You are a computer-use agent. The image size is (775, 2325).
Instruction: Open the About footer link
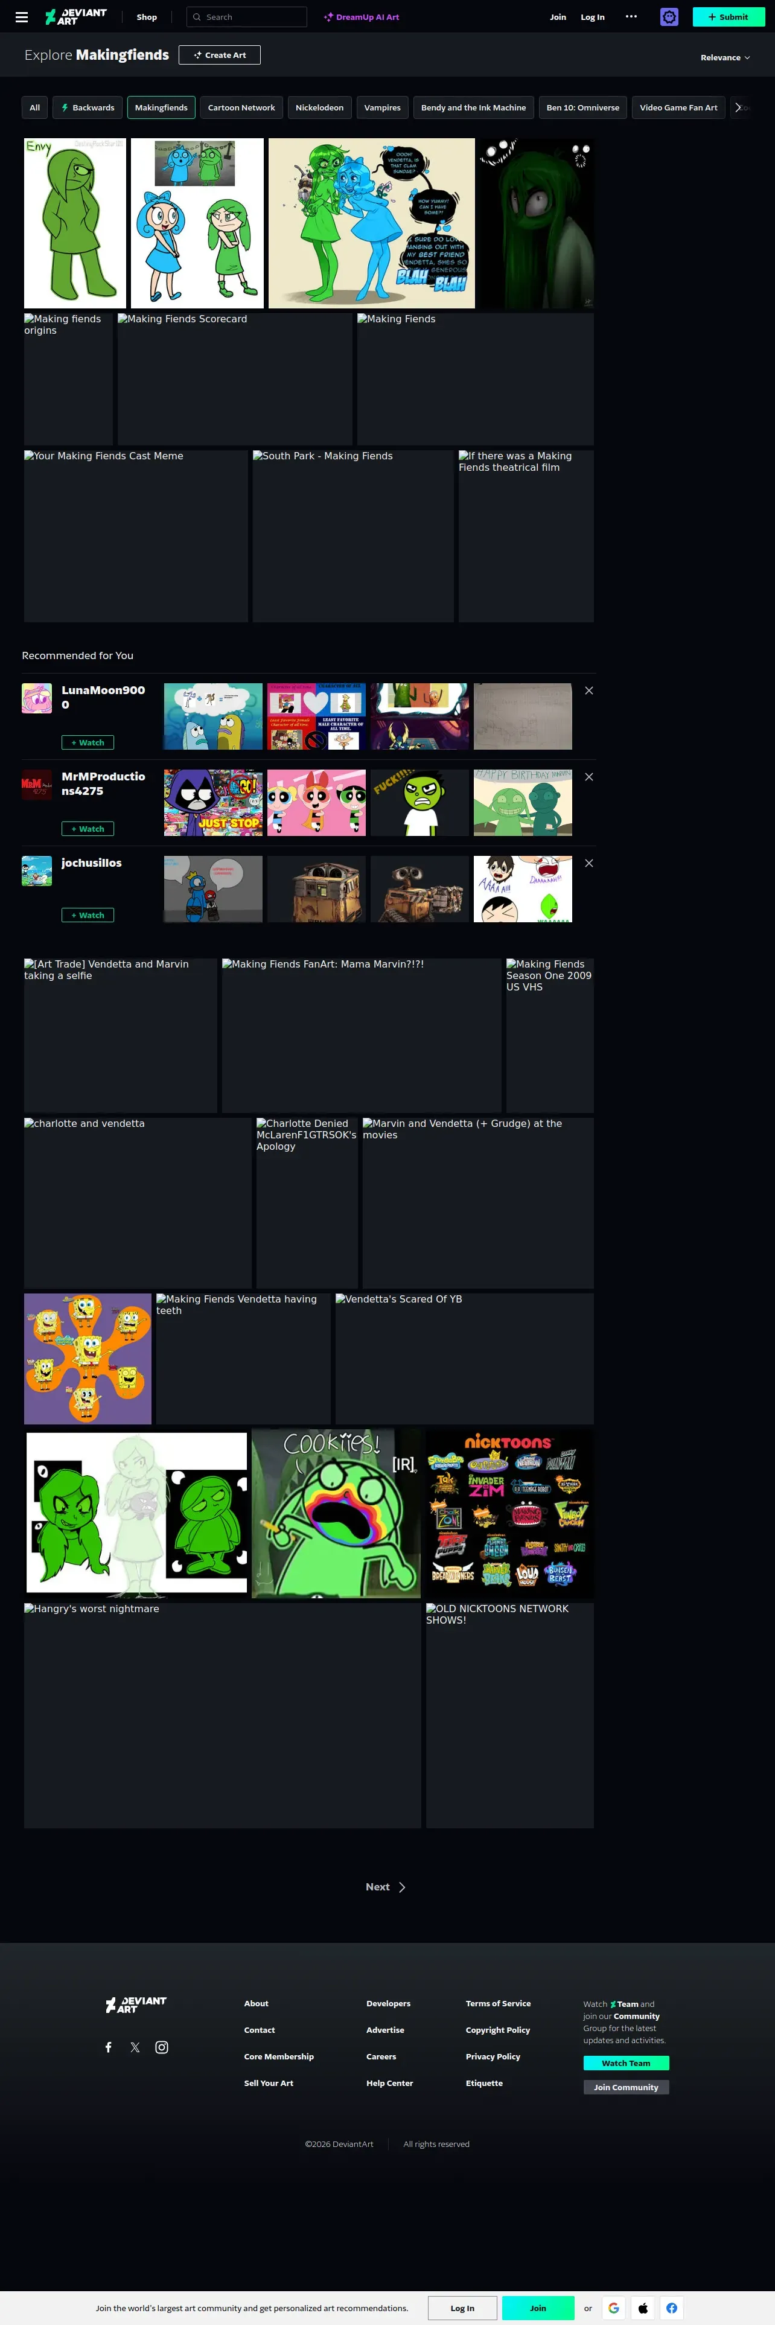(257, 2004)
